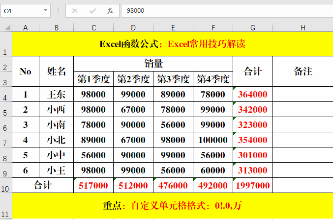Select 小北's total cell 354000

(253, 140)
